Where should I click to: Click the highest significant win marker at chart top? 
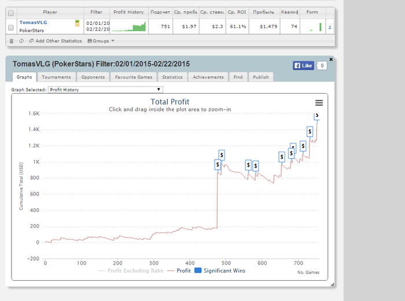317,116
